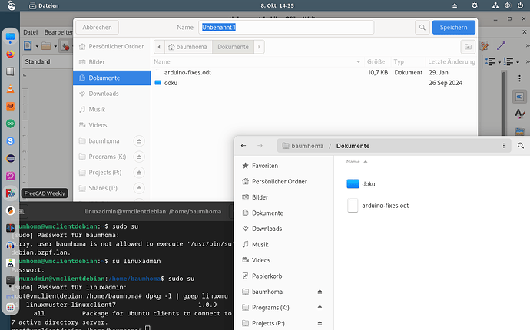Search in the Files window
Screen dimensions: 530x330
click(521, 146)
